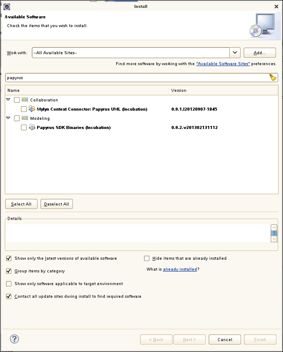
Task: Open the help question mark icon
Action: (14, 339)
